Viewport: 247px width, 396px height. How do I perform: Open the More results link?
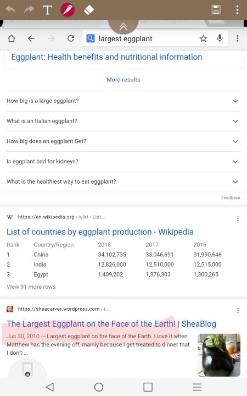(123, 80)
